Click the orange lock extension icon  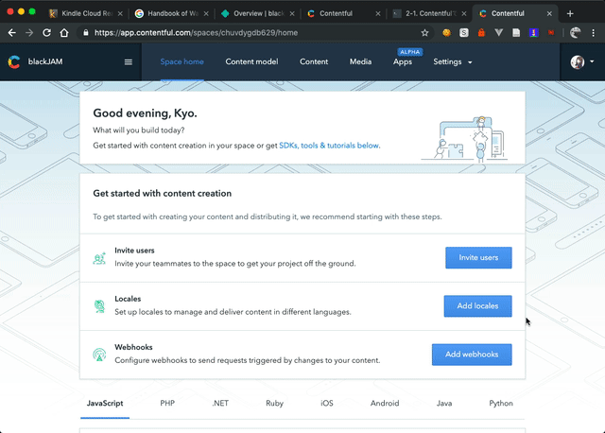[481, 33]
